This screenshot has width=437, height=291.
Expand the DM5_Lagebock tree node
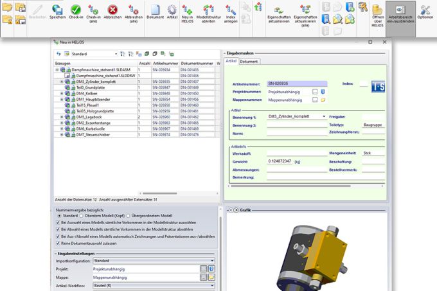pyautogui.click(x=62, y=117)
